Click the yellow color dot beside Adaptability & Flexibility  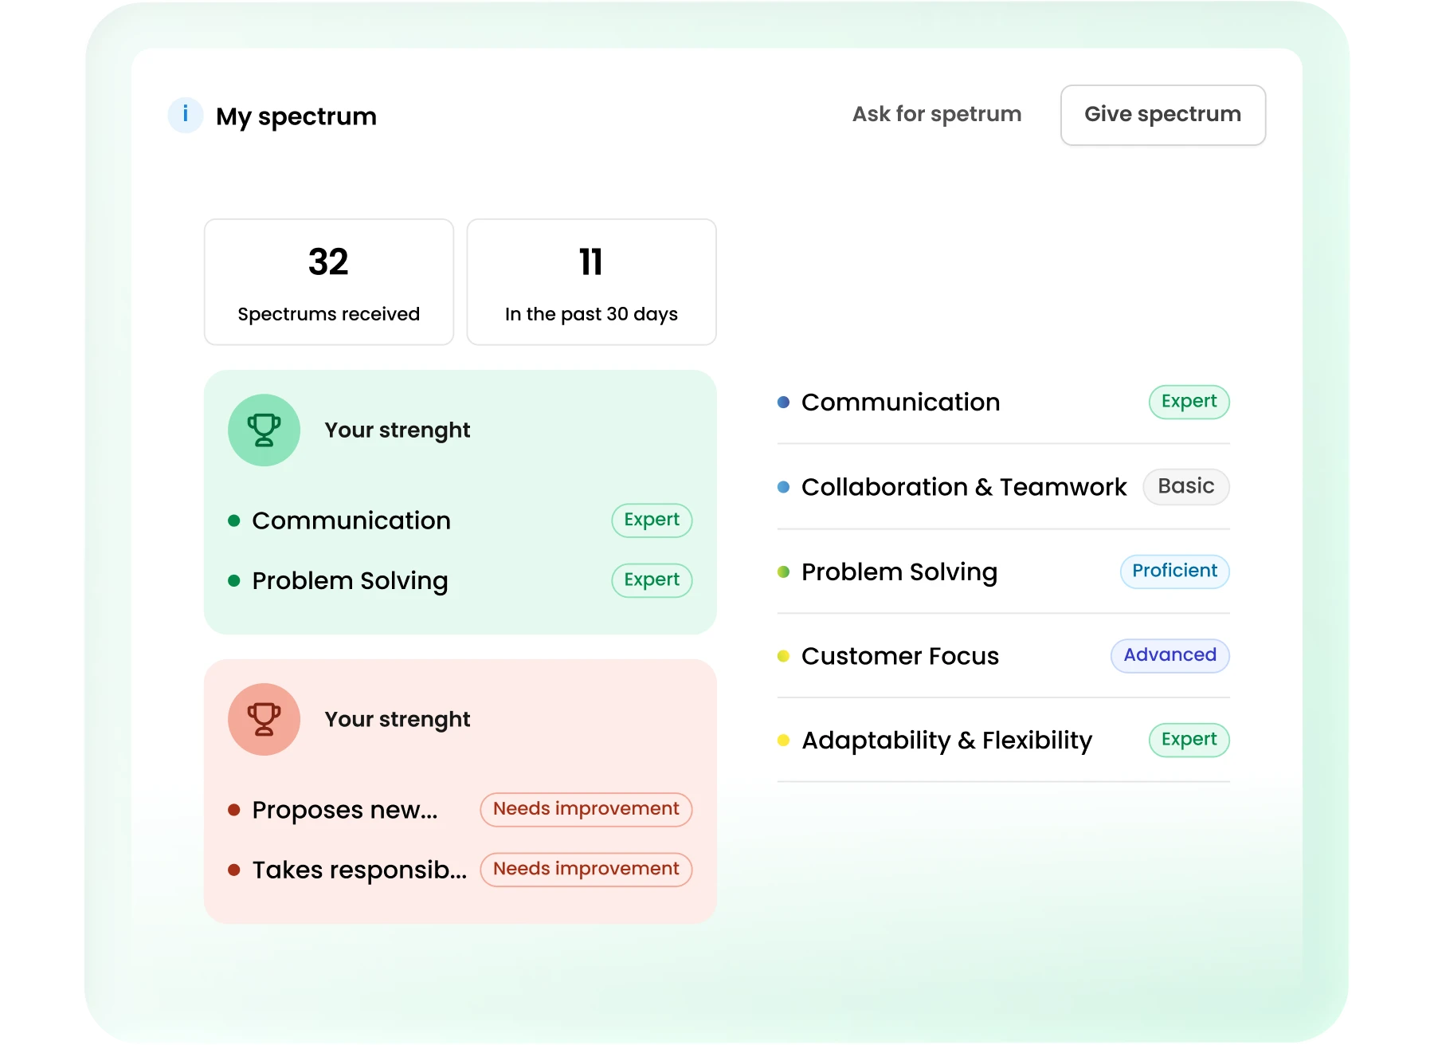[782, 740]
